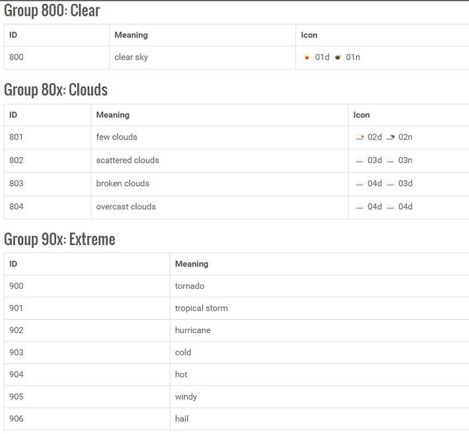The width and height of the screenshot is (469, 434).
Task: Click the right 04d icon in overcast clouds row
Action: [x=390, y=207]
